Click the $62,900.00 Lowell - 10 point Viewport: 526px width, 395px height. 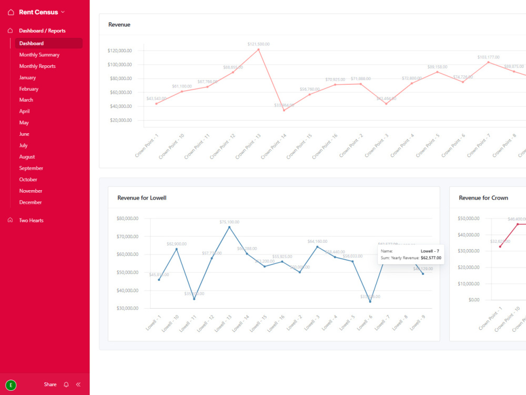click(177, 249)
